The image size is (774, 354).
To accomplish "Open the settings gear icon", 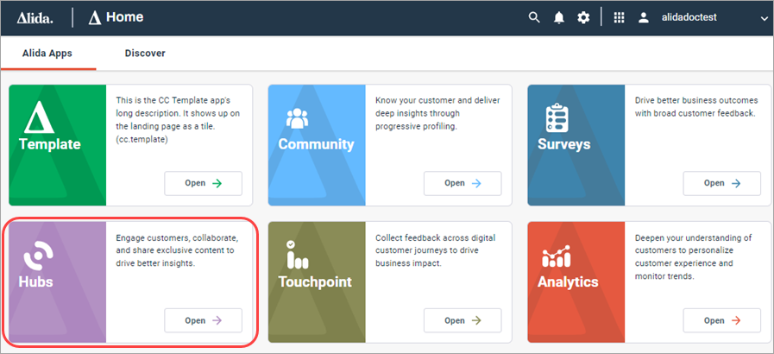I will [x=583, y=18].
